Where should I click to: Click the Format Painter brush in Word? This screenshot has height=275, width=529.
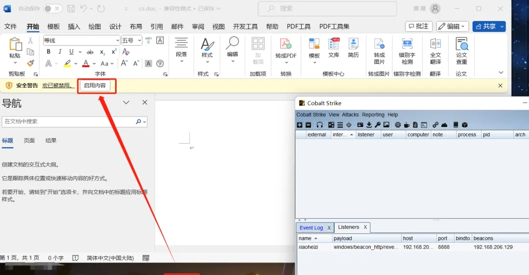coord(30,63)
